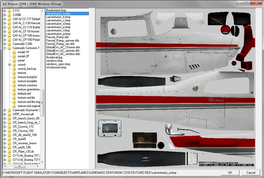Screen dimensions: 264x178
Task: Expand the sound folder node
Action: click(10, 65)
